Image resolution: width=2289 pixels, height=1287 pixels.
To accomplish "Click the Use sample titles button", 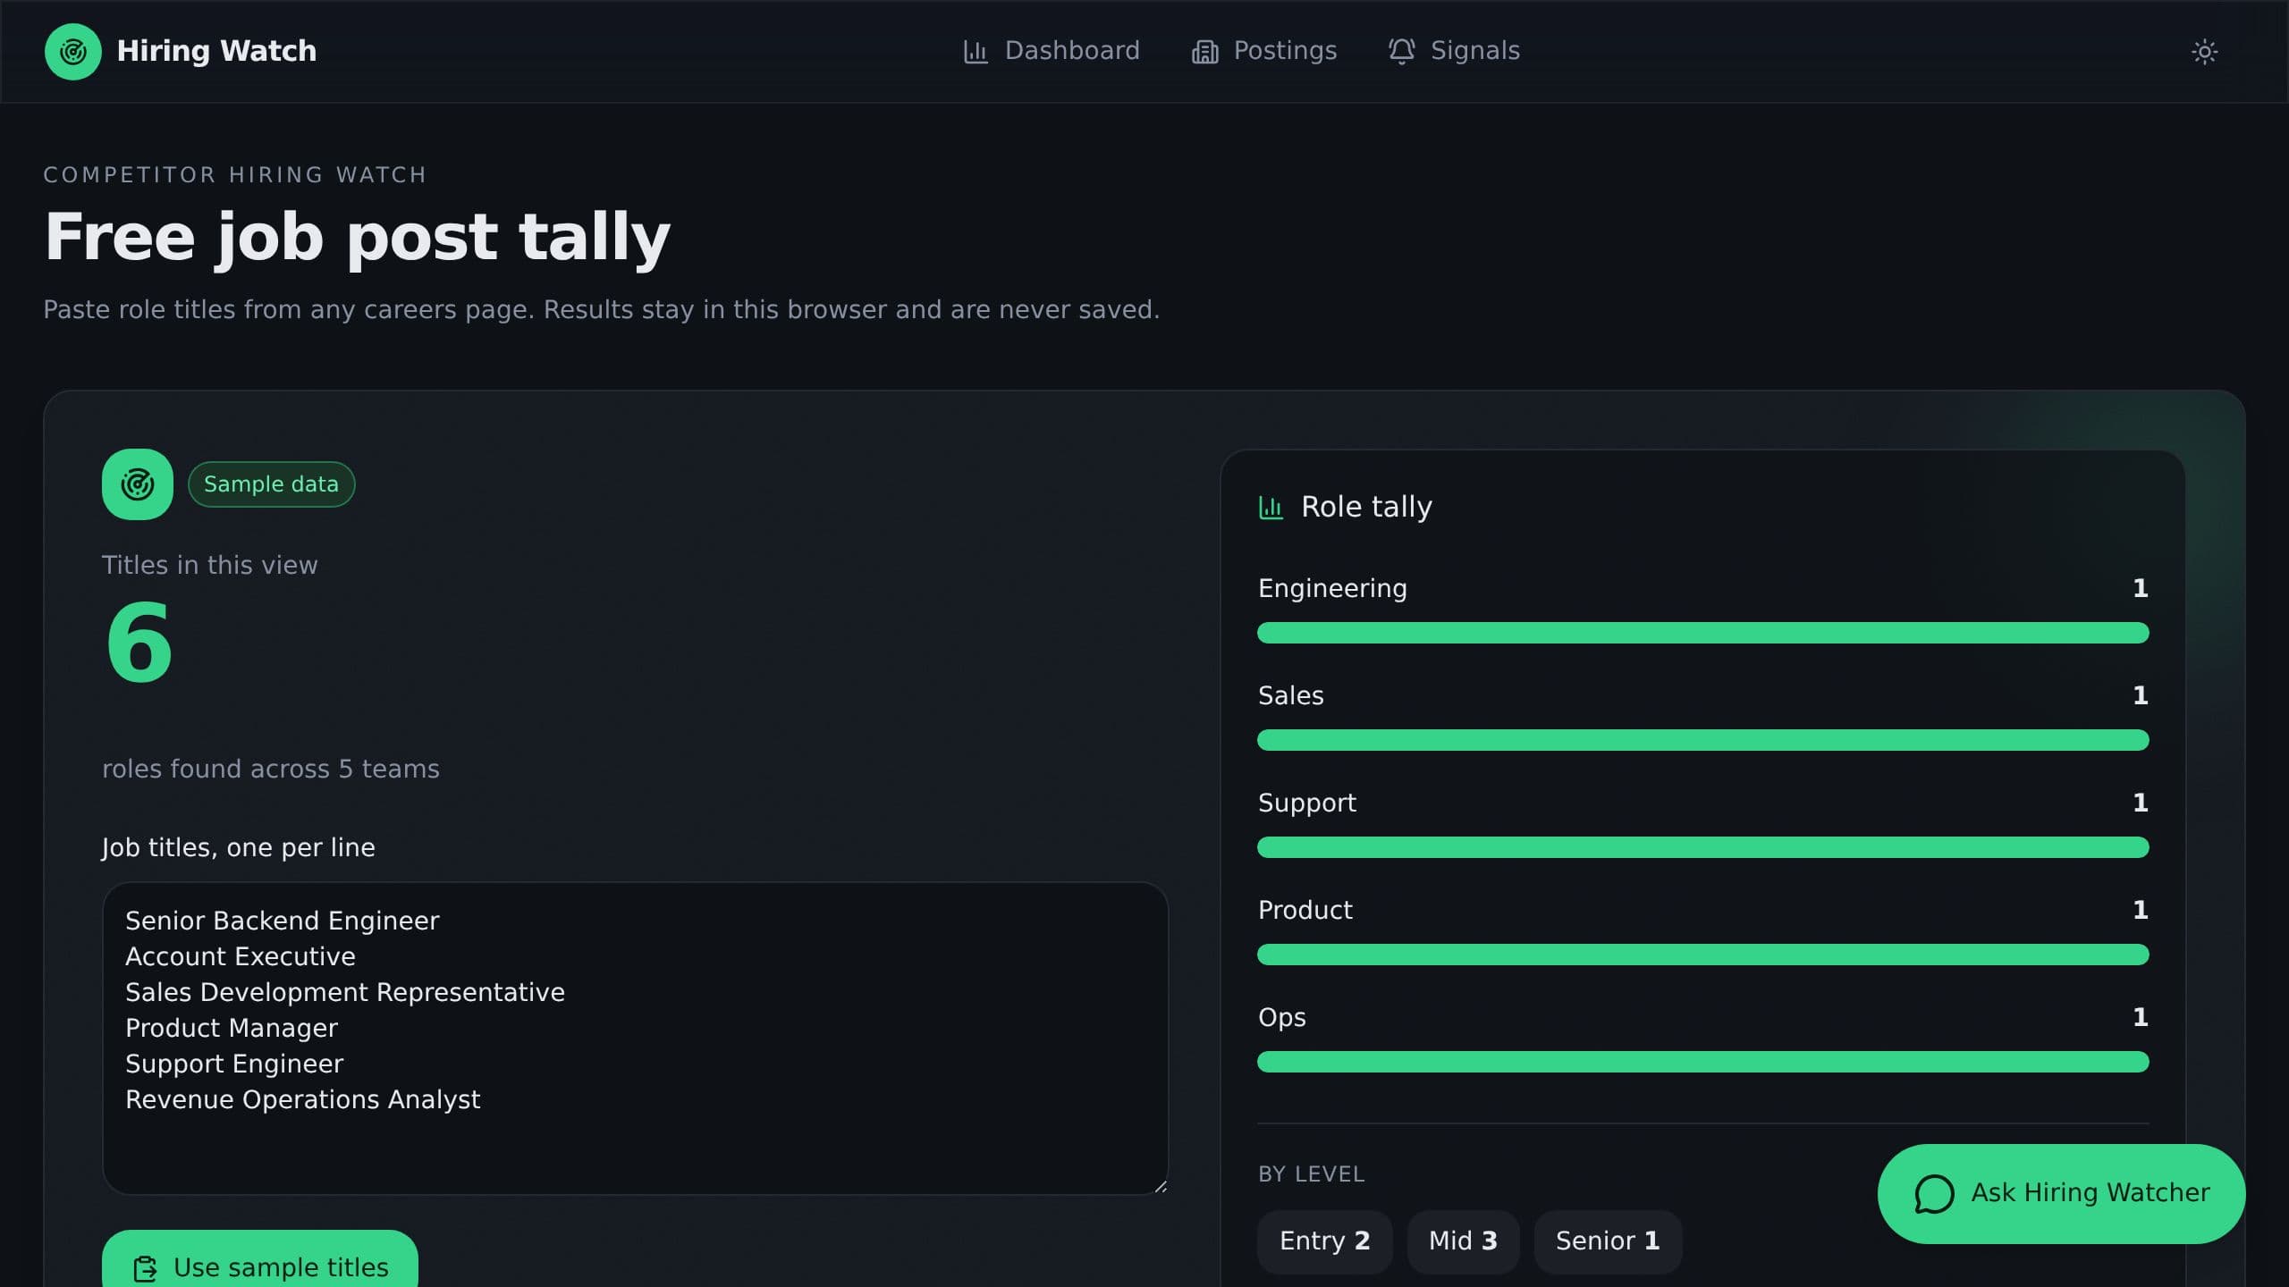I will click(x=260, y=1259).
